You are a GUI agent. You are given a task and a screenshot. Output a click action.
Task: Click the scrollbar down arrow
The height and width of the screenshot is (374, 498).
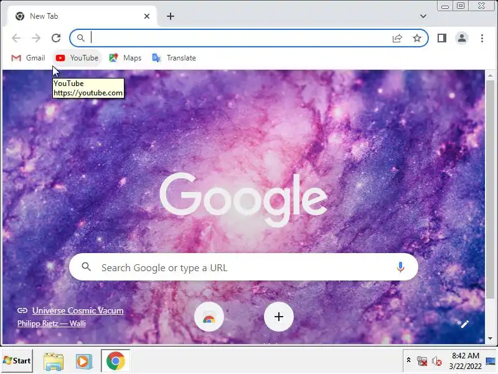coord(491,338)
